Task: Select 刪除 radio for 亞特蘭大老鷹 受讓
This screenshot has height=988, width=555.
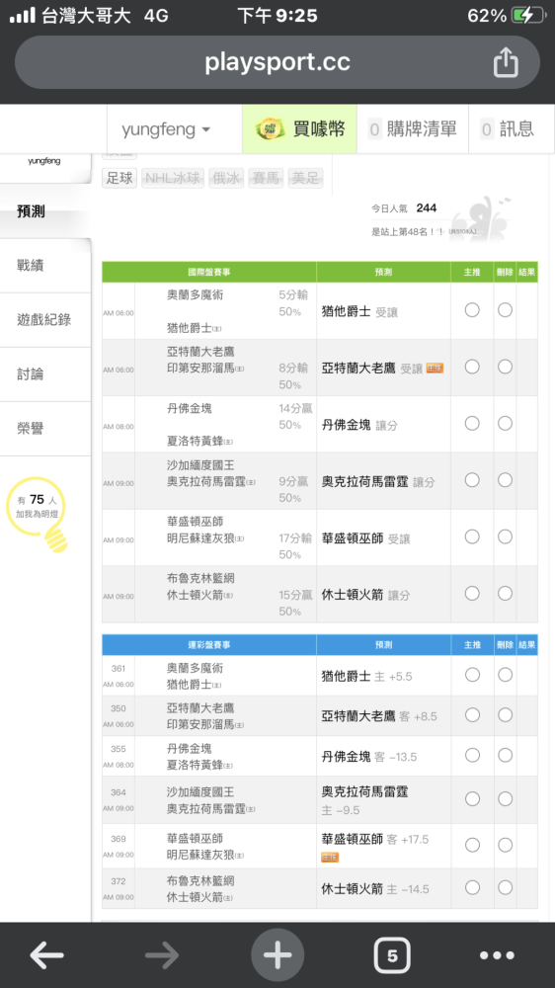Action: click(x=505, y=367)
